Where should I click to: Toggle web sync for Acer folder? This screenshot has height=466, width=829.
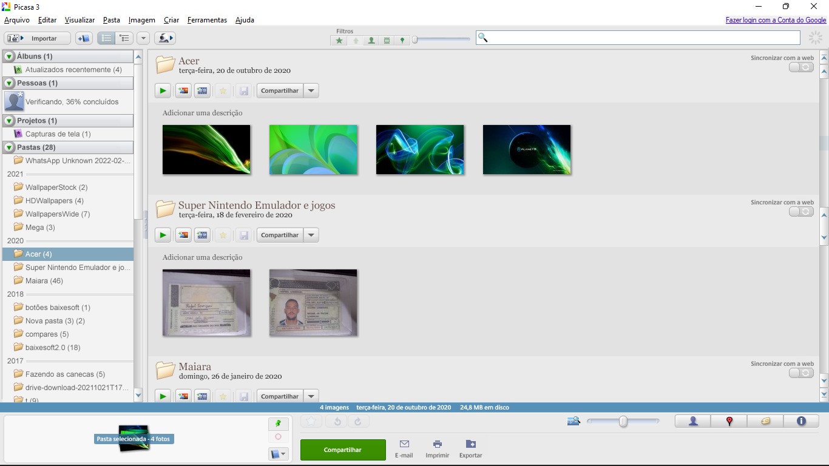[x=801, y=67]
